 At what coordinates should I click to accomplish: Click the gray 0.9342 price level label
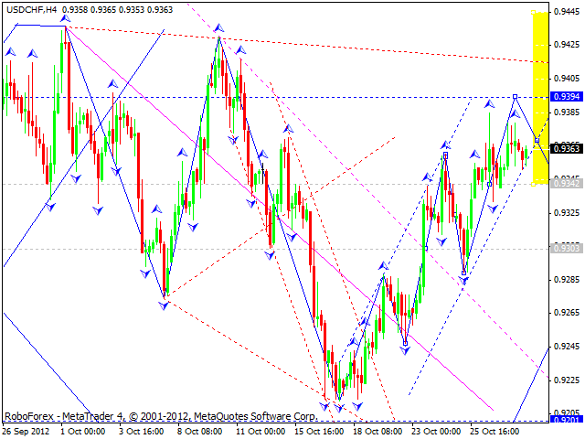coord(567,184)
